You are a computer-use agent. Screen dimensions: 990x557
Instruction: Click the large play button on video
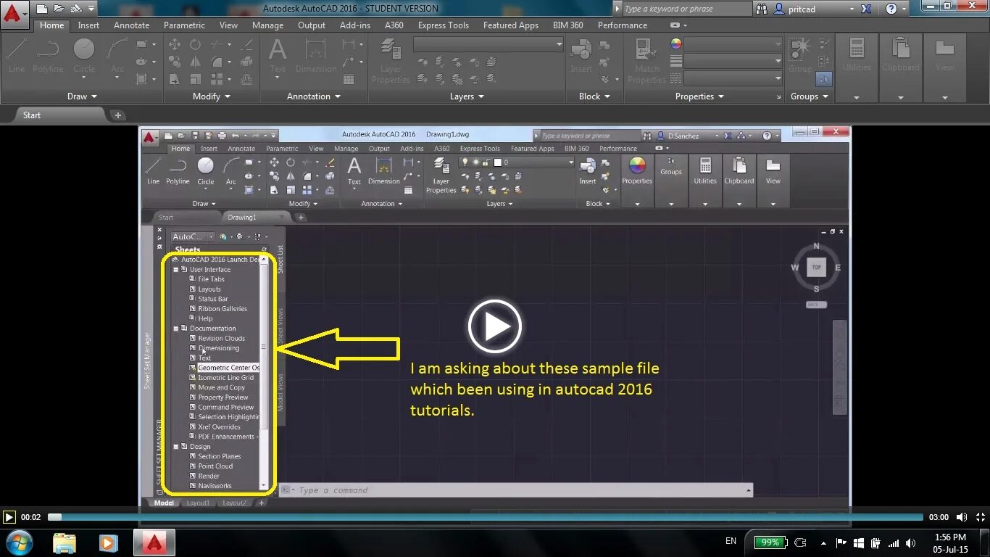point(495,326)
